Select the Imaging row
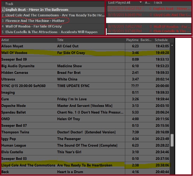This screenshot has width=193, height=176. click(86, 92)
